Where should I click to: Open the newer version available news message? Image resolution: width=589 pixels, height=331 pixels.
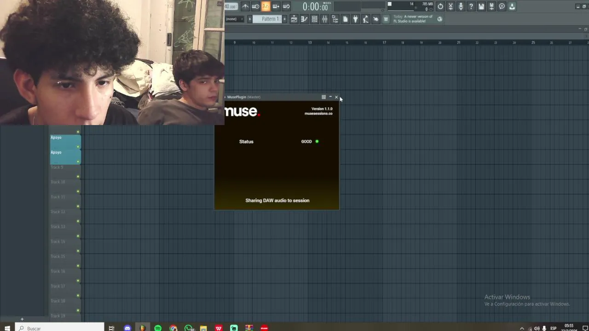coord(413,19)
